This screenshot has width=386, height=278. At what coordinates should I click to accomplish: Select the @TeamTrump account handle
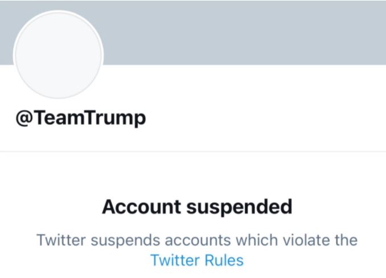point(81,117)
